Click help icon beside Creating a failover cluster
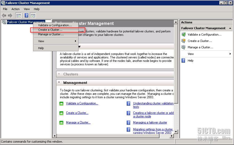 click(x=129, y=113)
